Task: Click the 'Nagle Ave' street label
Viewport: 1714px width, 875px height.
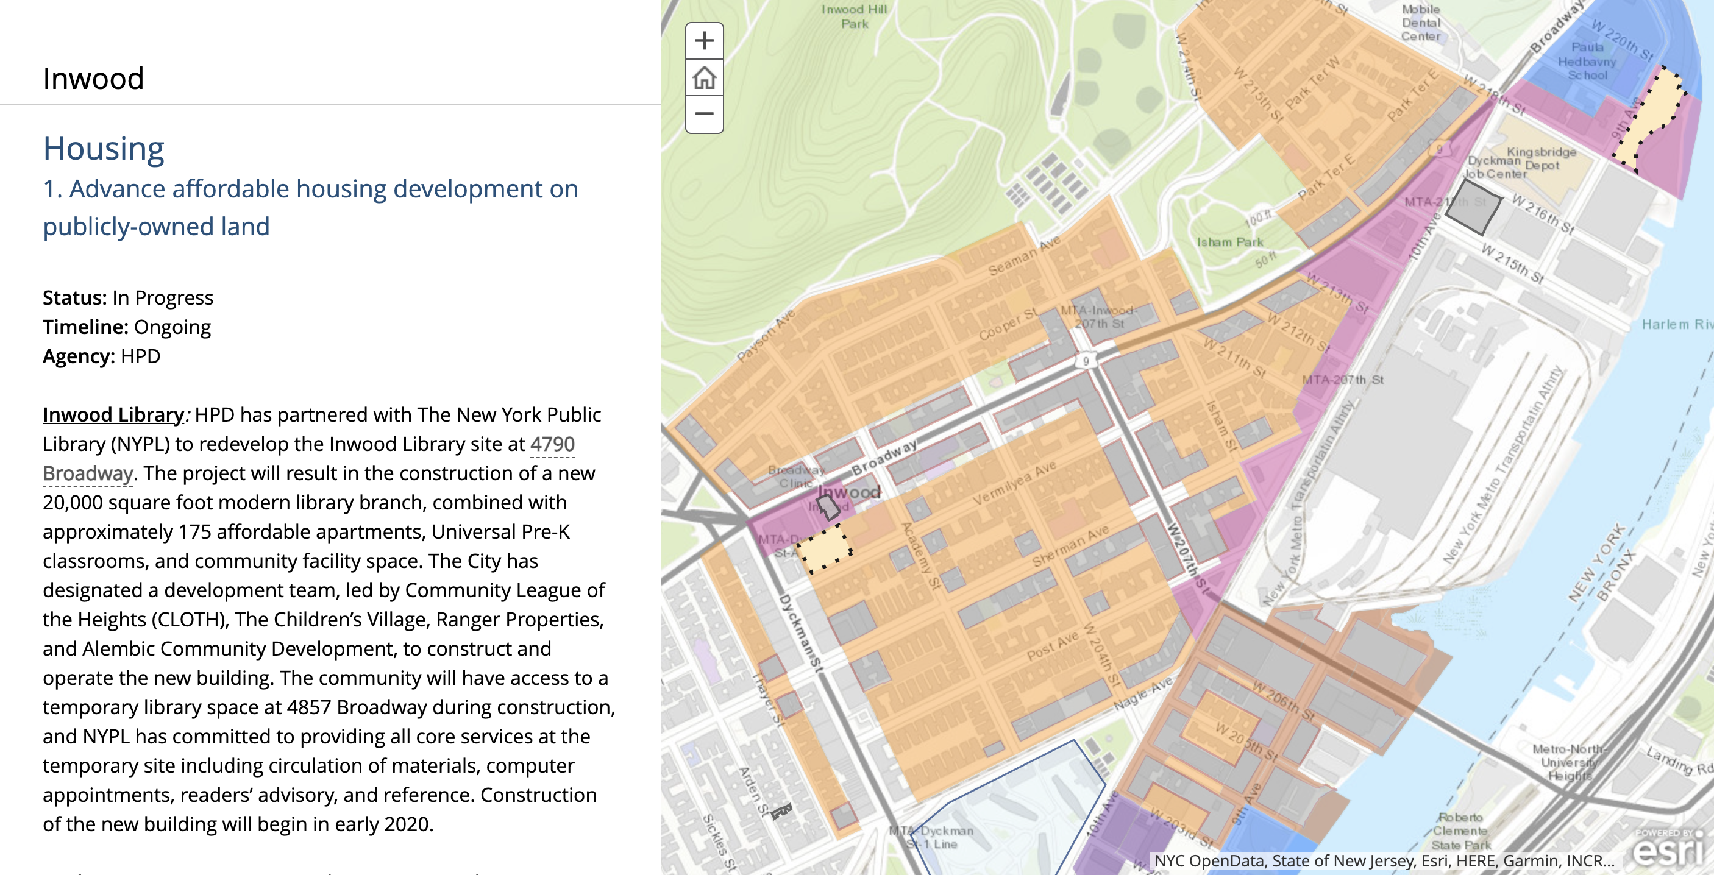Action: (x=1143, y=693)
